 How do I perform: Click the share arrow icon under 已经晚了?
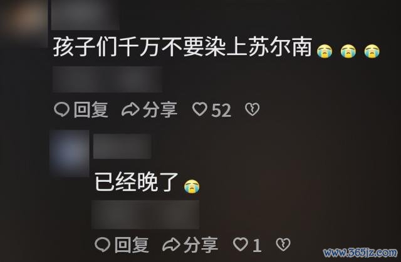(x=171, y=244)
